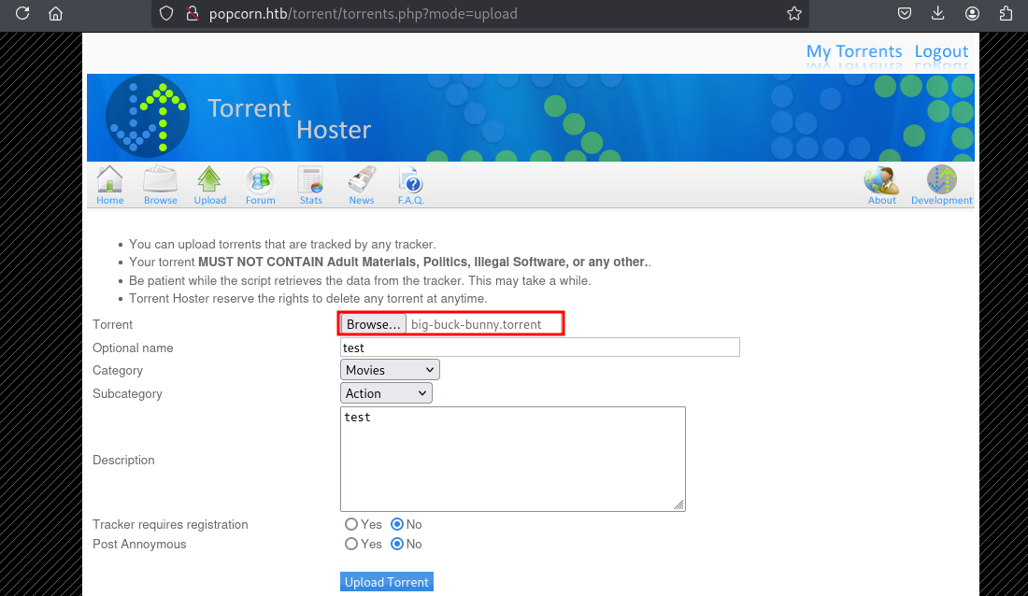The width and height of the screenshot is (1028, 596).
Task: Expand the Category dropdown showing Movies
Action: (x=390, y=370)
